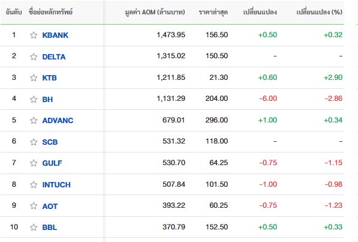
Task: Star the BBL stock
Action: pos(34,227)
